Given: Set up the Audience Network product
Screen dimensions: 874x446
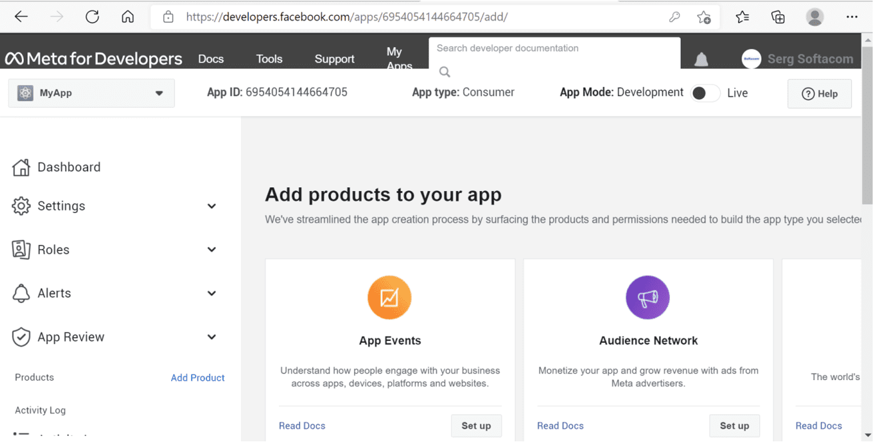Looking at the screenshot, I should pos(734,426).
